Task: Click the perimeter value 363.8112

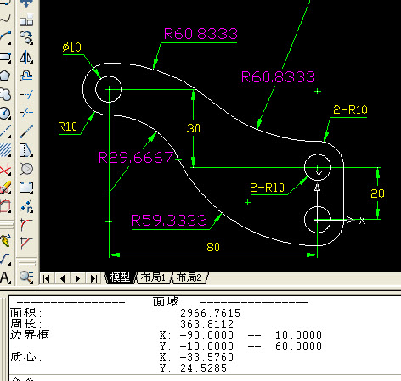Action: click(206, 324)
